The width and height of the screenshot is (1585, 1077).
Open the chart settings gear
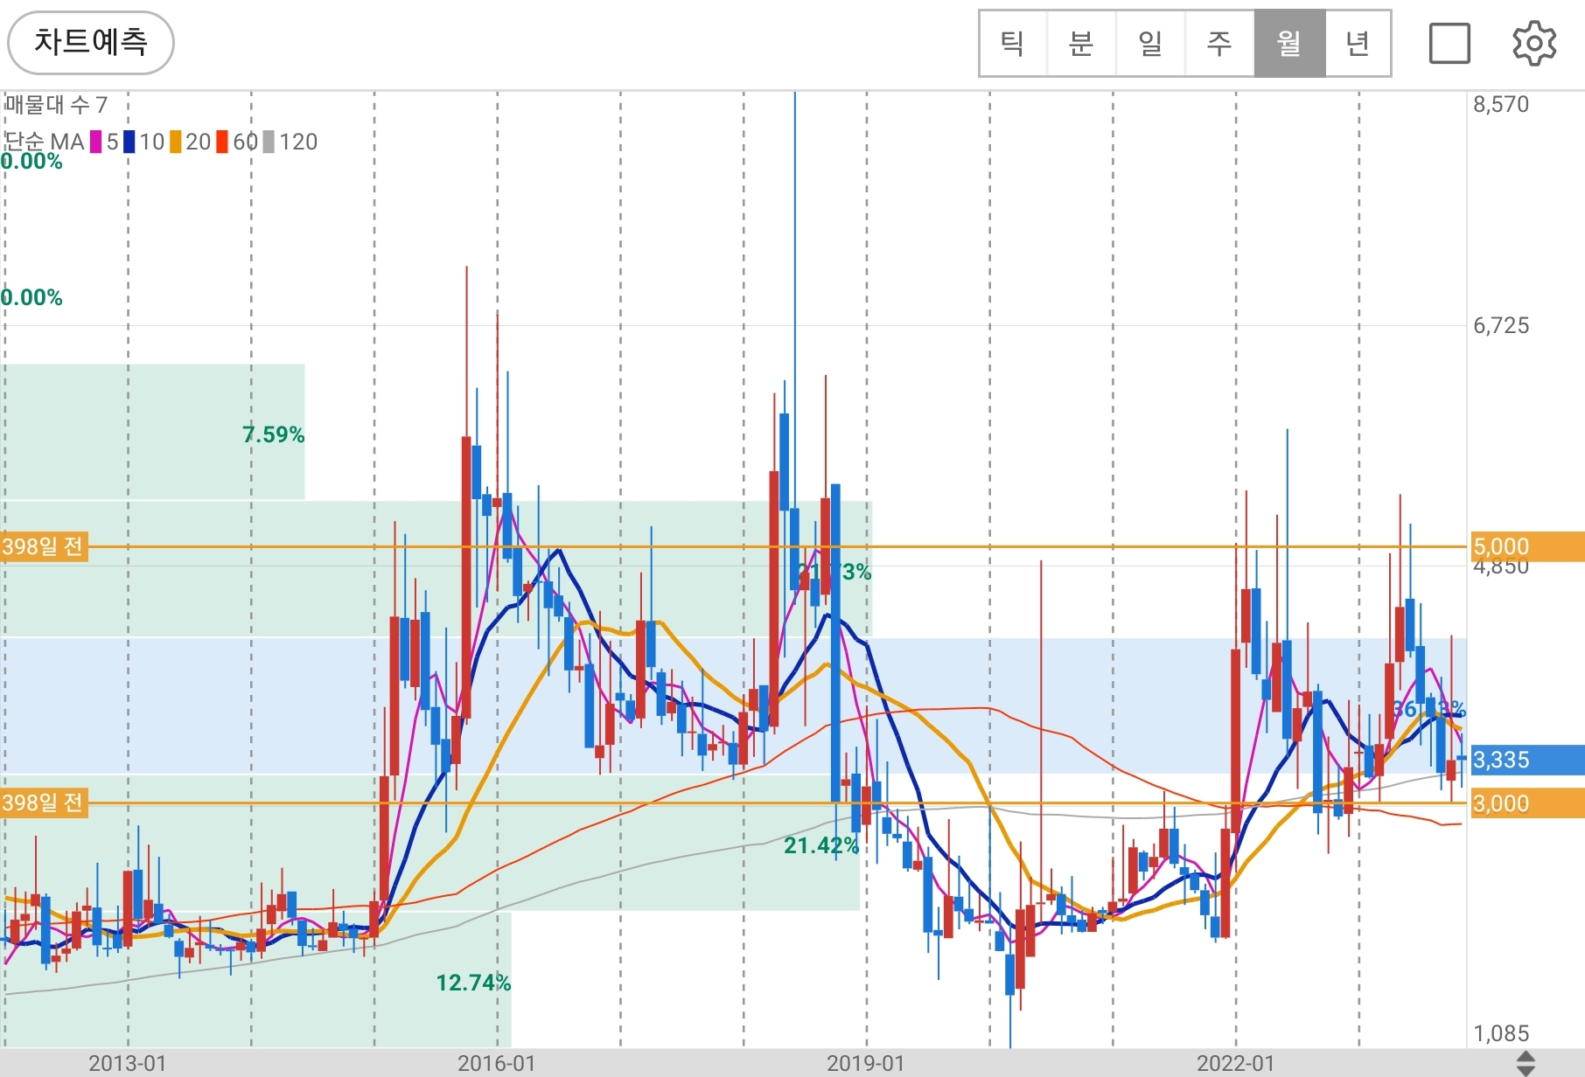1534,43
